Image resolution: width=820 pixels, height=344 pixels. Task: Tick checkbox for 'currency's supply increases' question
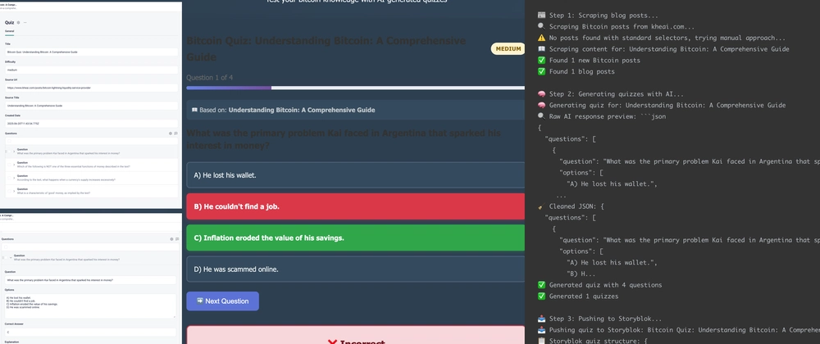(x=9, y=178)
